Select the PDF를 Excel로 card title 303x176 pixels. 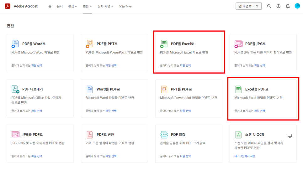[183, 44]
